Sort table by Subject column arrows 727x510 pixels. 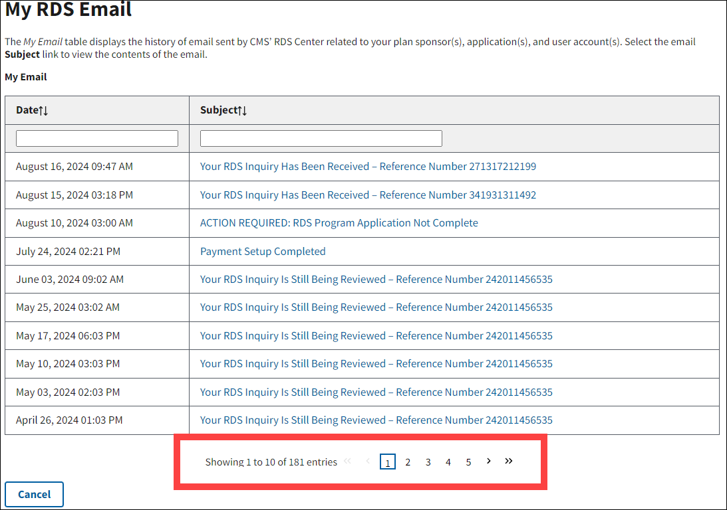pos(243,110)
